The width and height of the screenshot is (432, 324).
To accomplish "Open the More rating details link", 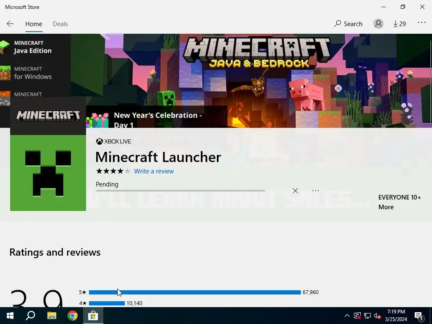I will (x=386, y=207).
